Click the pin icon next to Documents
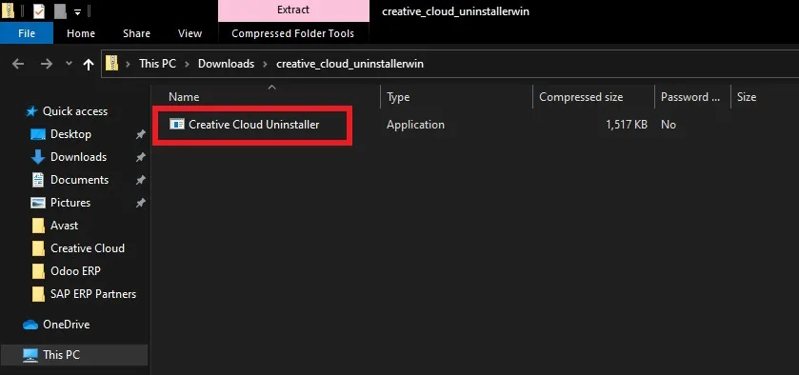 (x=141, y=180)
